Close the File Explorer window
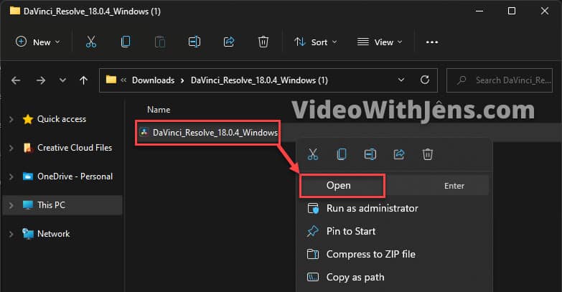 click(x=545, y=11)
